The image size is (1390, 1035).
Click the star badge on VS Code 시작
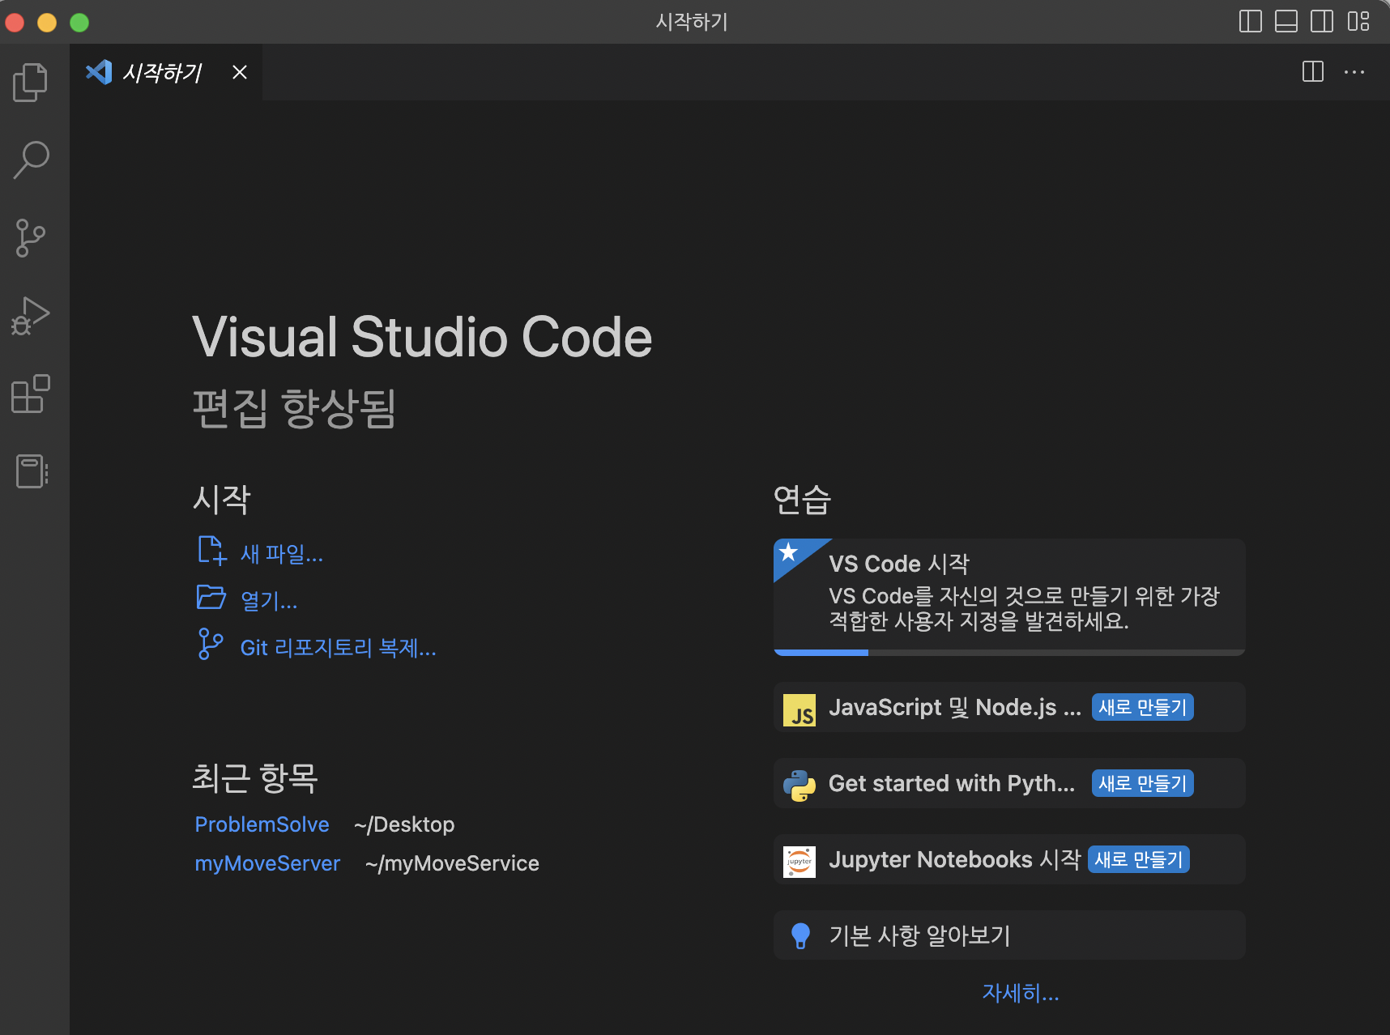[x=788, y=552]
